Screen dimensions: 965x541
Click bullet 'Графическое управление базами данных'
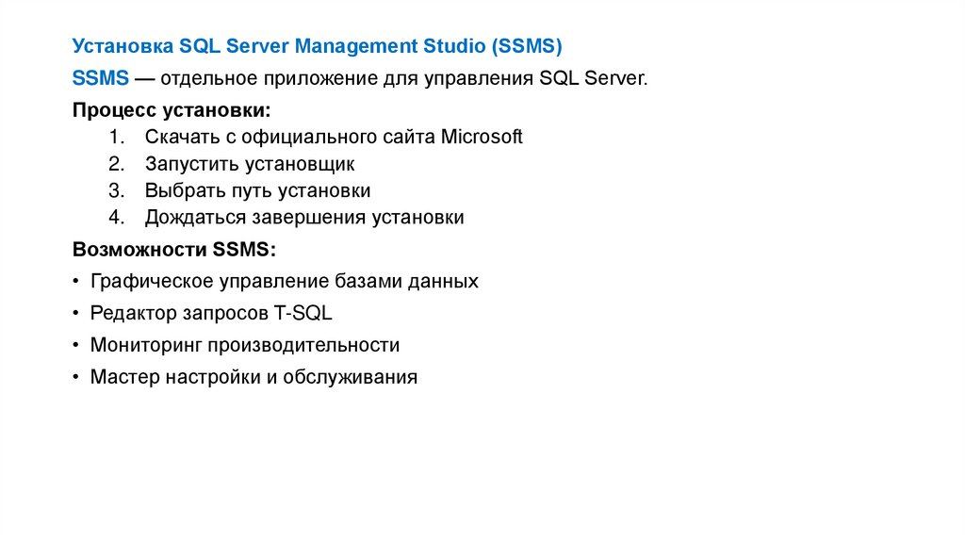point(285,281)
